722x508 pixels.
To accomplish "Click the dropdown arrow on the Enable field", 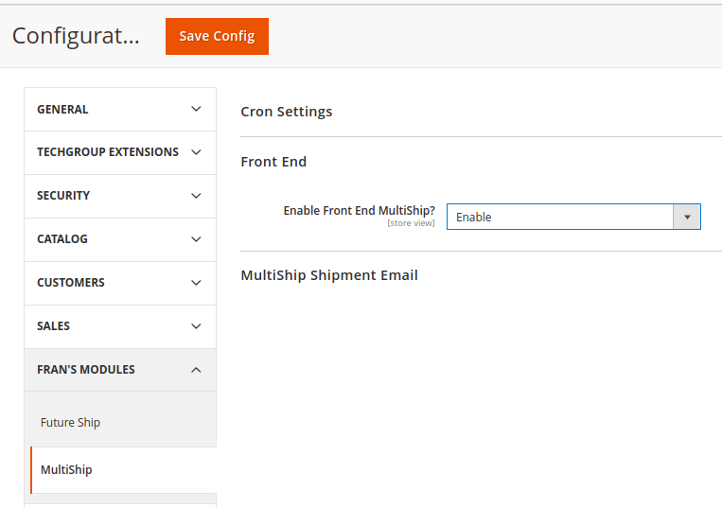I will (x=687, y=217).
